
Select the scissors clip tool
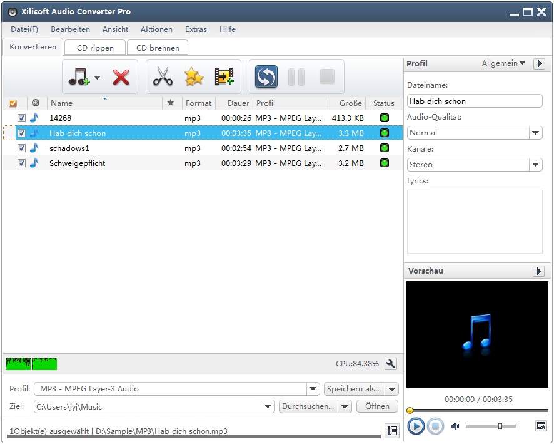coord(163,77)
